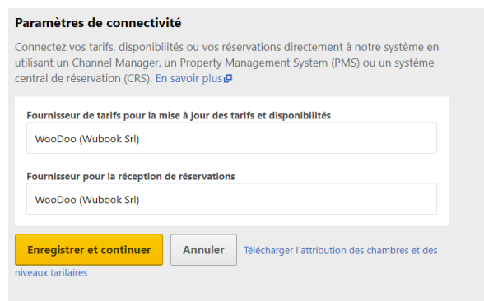Click the Paramètres de connectivité heading
The image size is (484, 301).
point(98,23)
